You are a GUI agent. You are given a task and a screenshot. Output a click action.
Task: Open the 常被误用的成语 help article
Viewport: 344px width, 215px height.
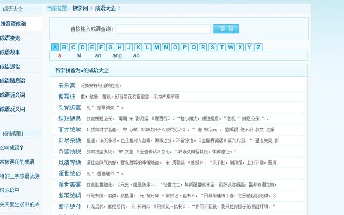click(x=17, y=162)
